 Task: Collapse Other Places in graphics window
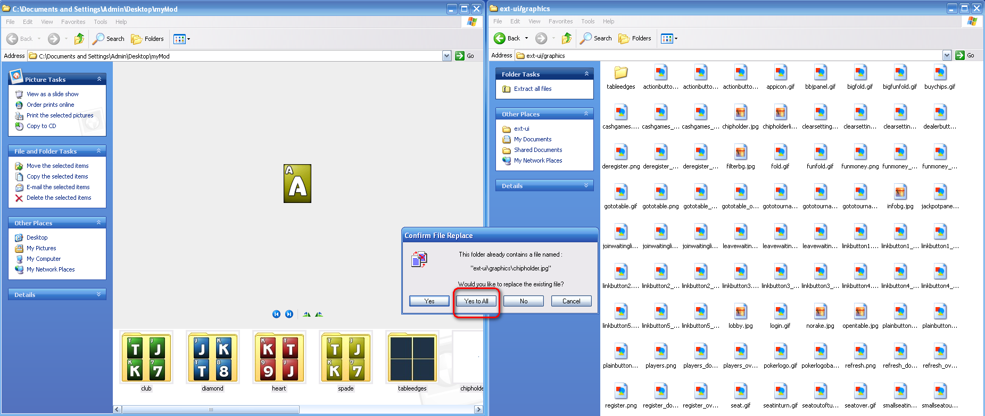click(x=586, y=114)
